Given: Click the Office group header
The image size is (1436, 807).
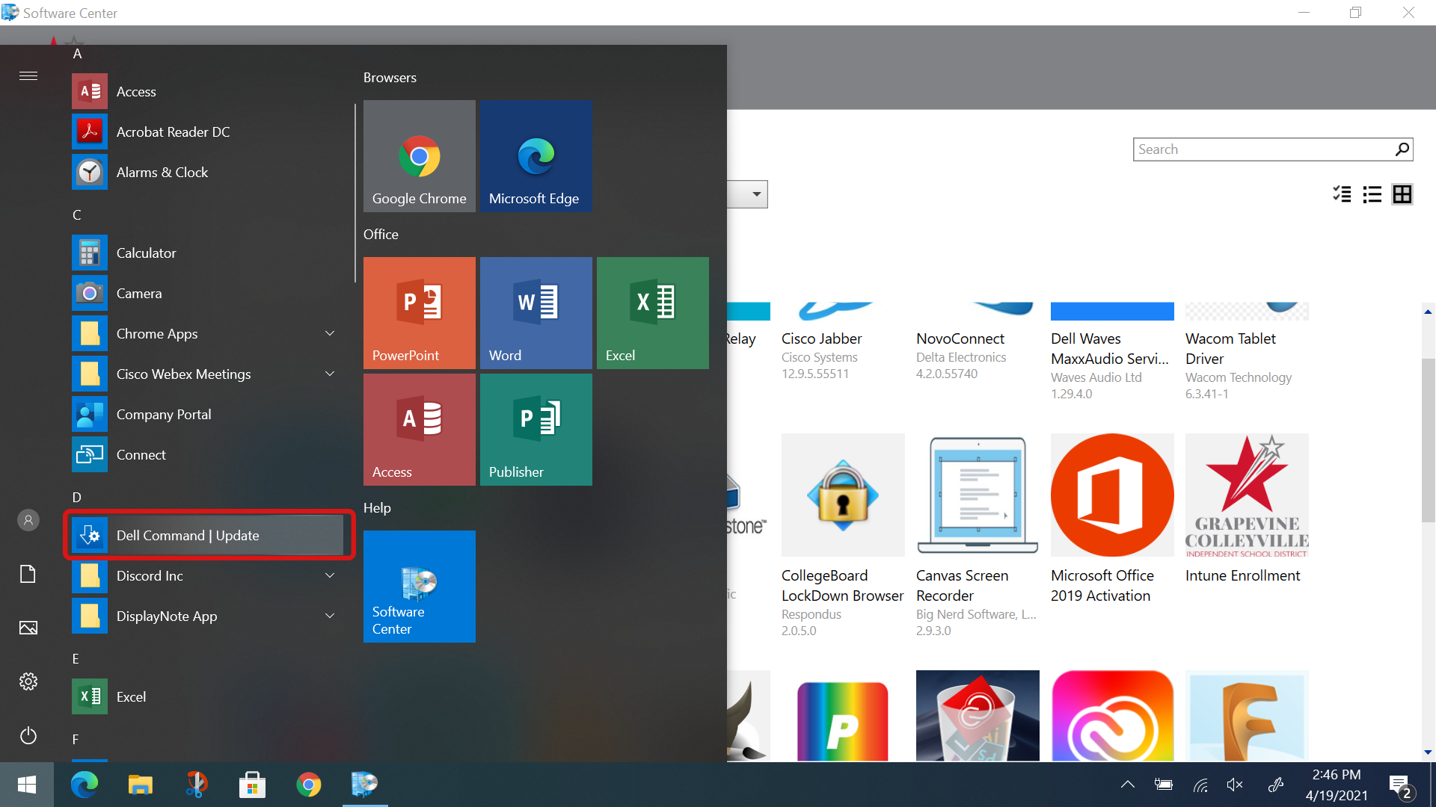Looking at the screenshot, I should click(381, 235).
